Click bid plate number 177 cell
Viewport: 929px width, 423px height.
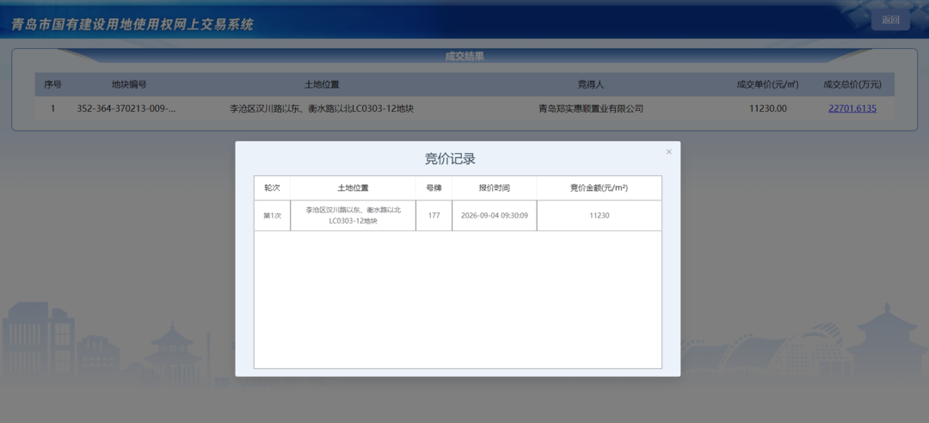tap(434, 216)
